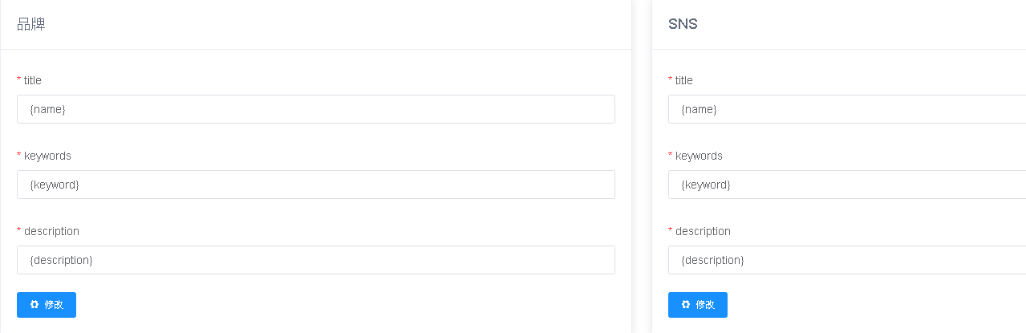Click the title label in 品牌 panel
Screen dimensions: 1026x333
[x=33, y=80]
